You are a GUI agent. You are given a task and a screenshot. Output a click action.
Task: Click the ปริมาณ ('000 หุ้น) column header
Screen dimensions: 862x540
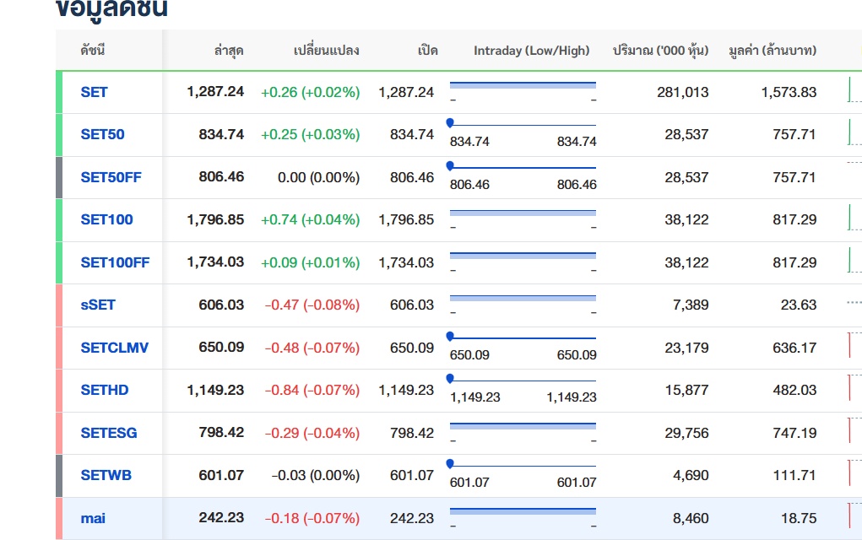[x=660, y=51]
